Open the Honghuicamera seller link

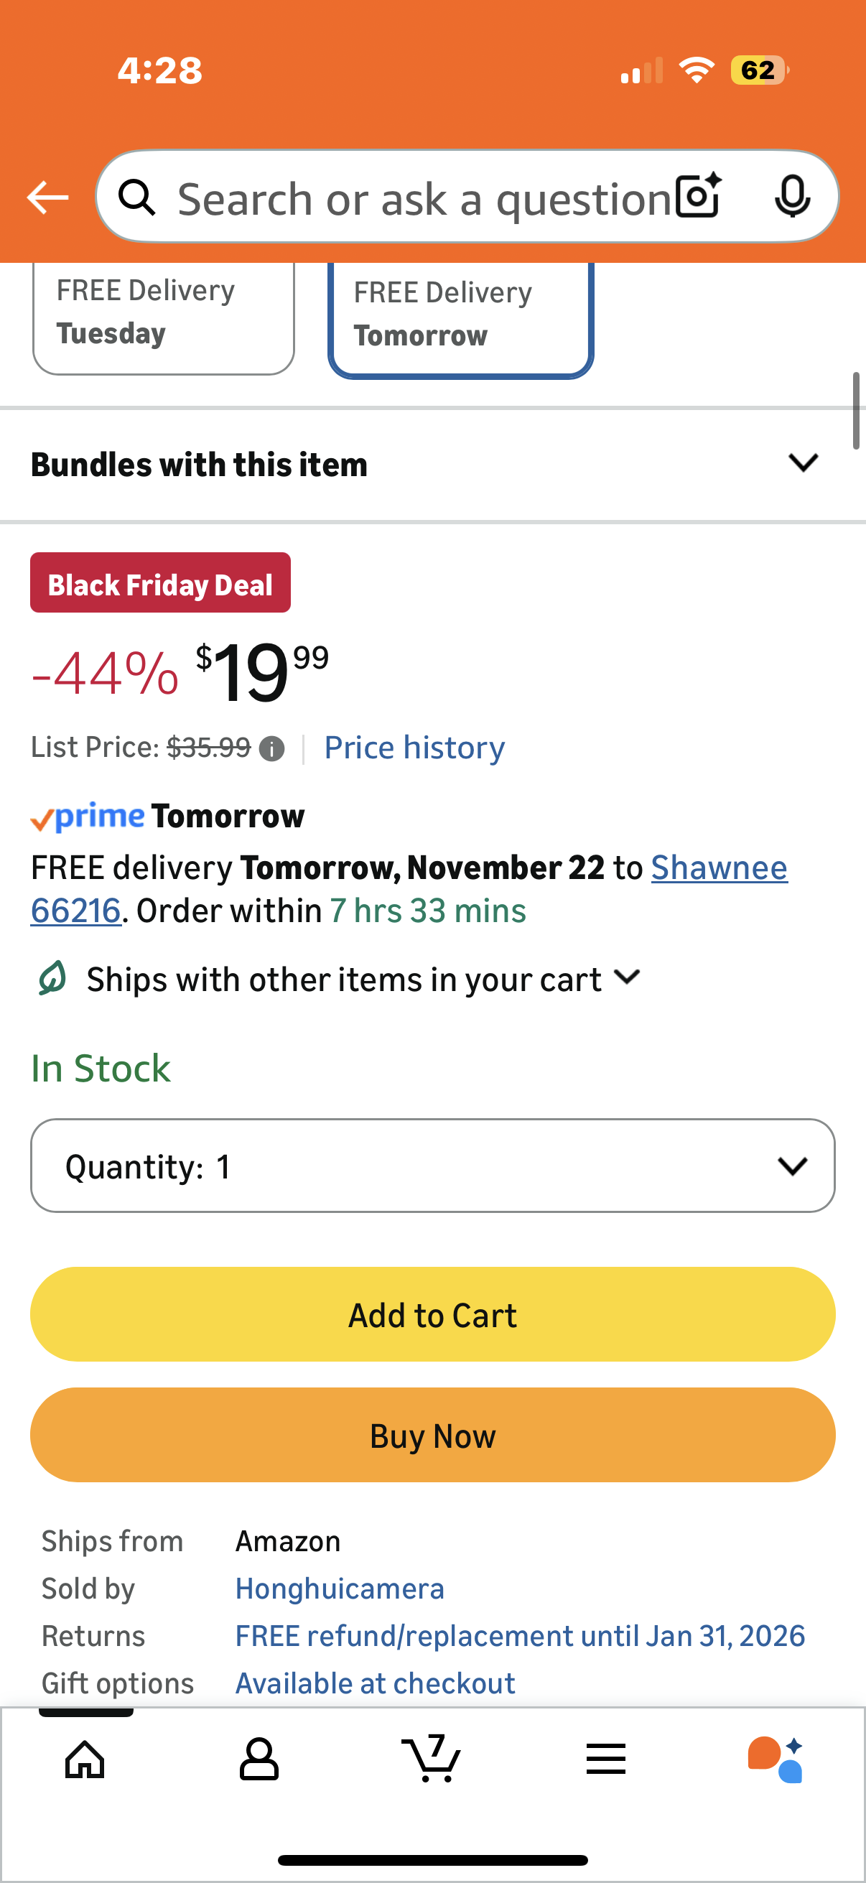tap(340, 1589)
